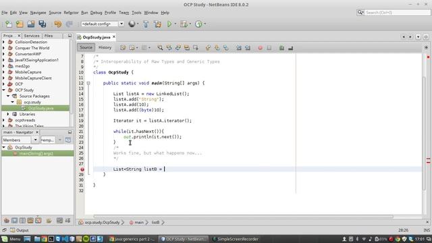This screenshot has width=432, height=243.
Task: Open the Tools menu
Action: click(x=136, y=13)
